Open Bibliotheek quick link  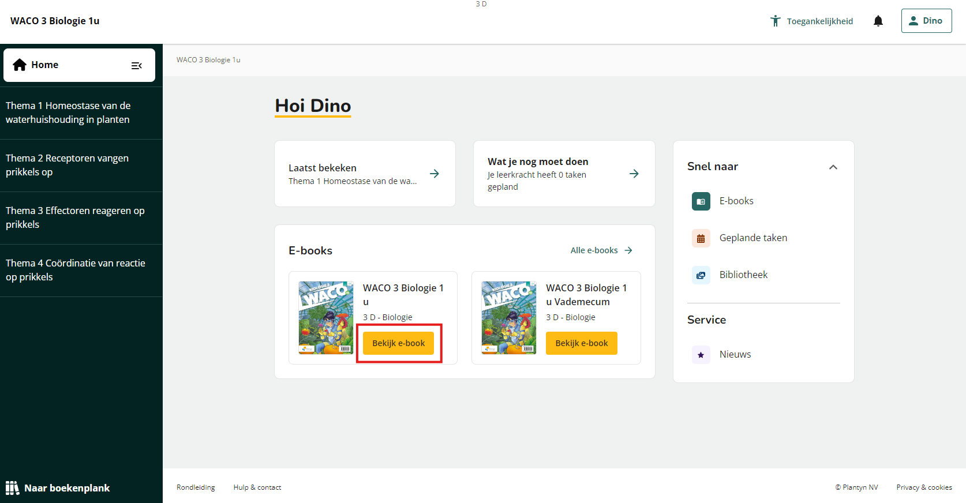pos(743,275)
